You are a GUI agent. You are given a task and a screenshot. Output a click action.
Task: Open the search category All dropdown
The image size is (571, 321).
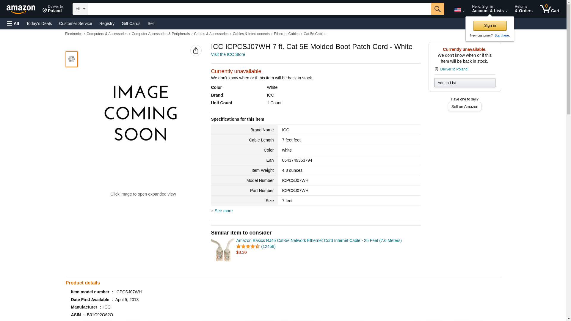click(80, 9)
